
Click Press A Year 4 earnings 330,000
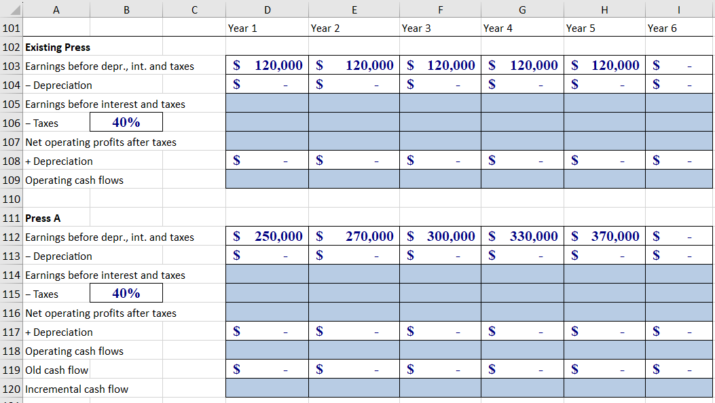[523, 236]
